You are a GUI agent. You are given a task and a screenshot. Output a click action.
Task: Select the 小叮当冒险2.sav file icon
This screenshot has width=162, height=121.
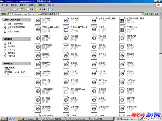[66, 91]
